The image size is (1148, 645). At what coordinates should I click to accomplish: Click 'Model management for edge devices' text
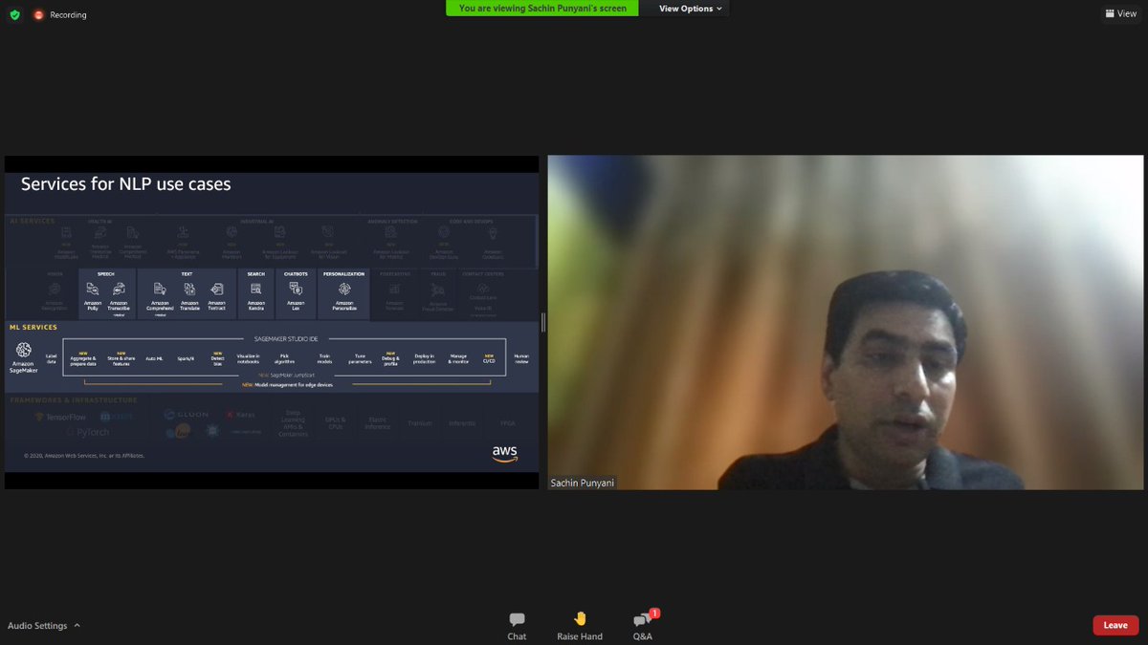[293, 384]
